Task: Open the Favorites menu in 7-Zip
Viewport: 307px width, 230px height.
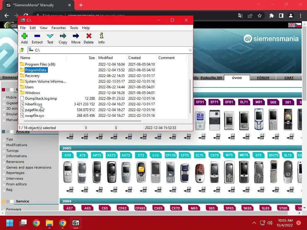Action: (x=58, y=28)
